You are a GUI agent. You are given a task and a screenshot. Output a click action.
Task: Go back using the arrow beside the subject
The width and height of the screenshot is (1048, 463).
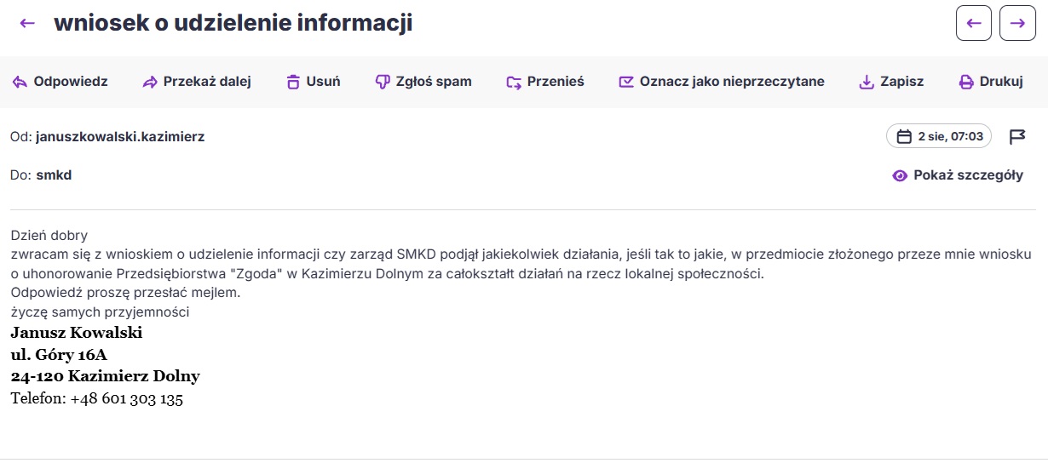click(27, 23)
